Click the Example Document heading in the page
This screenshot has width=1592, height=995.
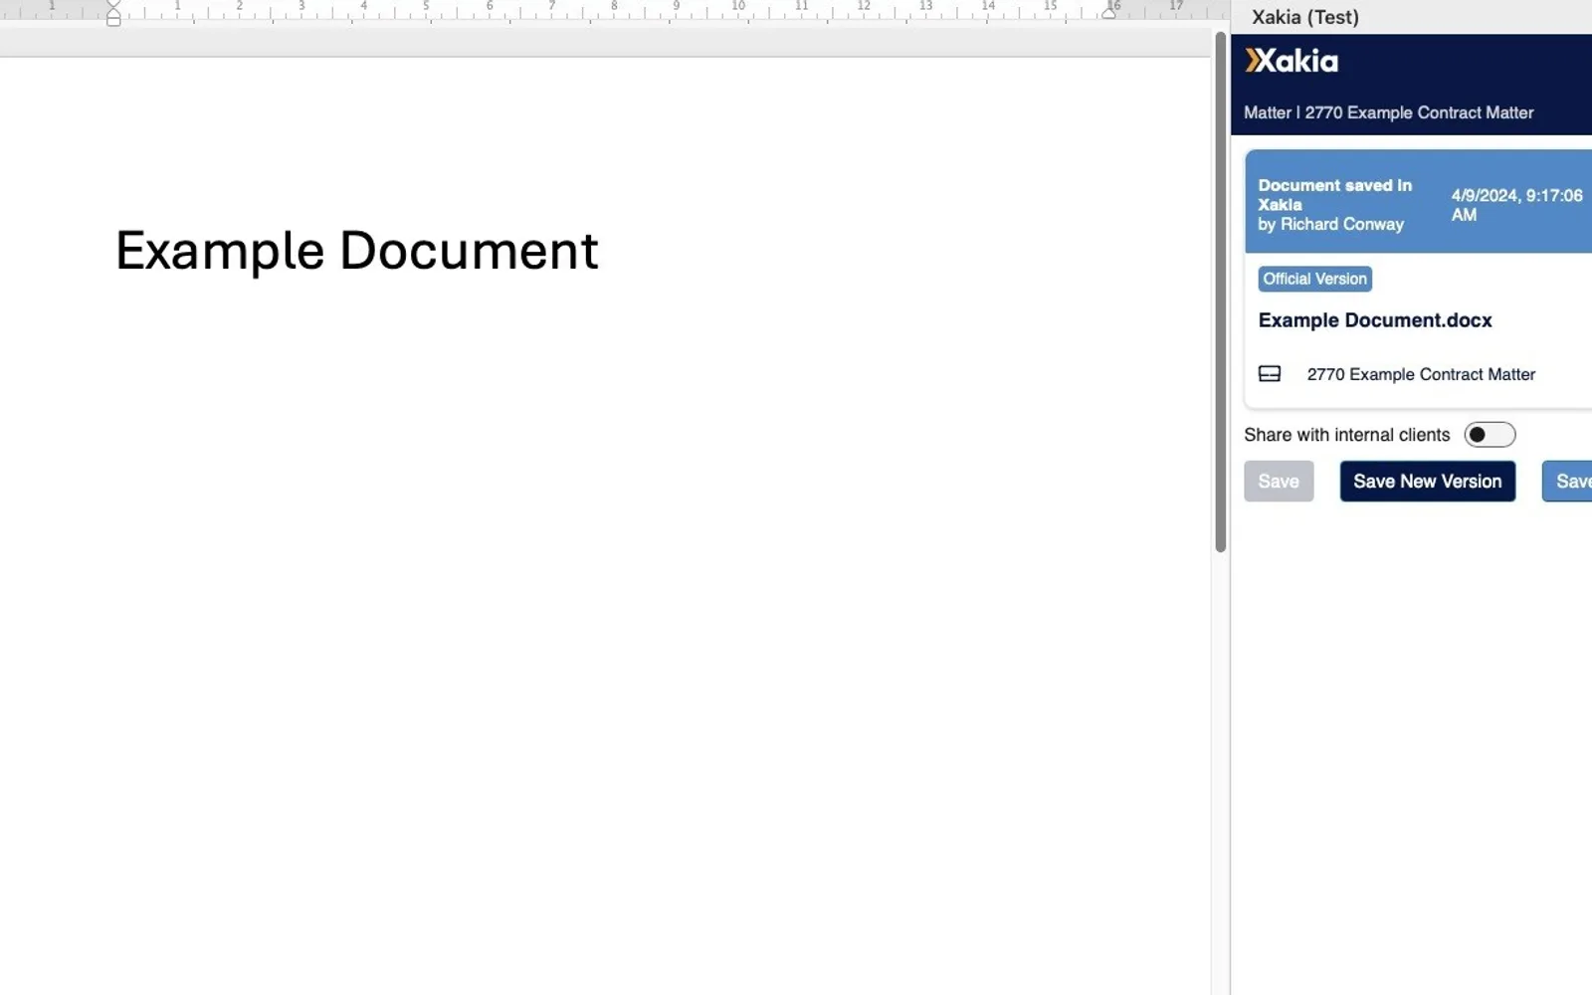coord(356,251)
